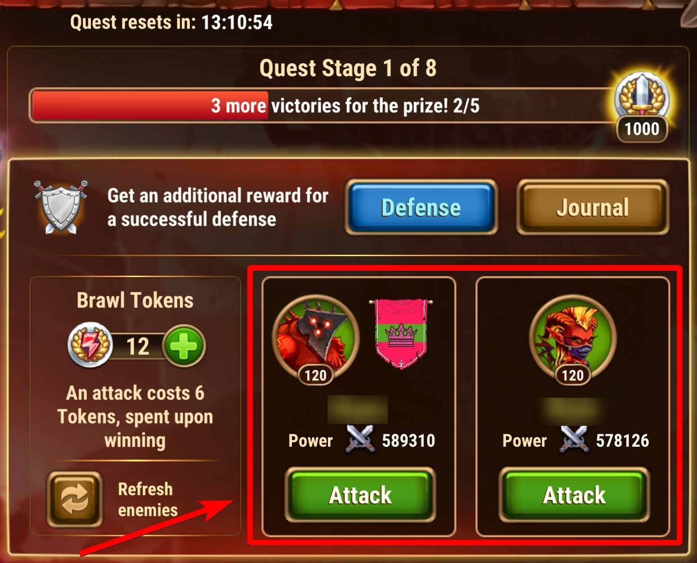Tap the Refresh enemies label
697x563 pixels.
[x=148, y=499]
